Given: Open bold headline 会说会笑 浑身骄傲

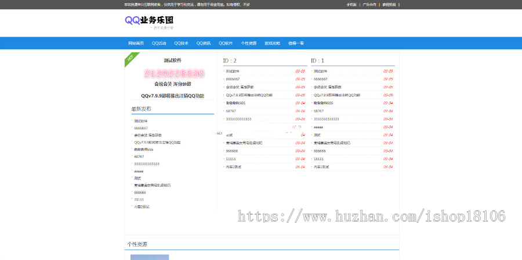Looking at the screenshot, I should click(173, 84).
